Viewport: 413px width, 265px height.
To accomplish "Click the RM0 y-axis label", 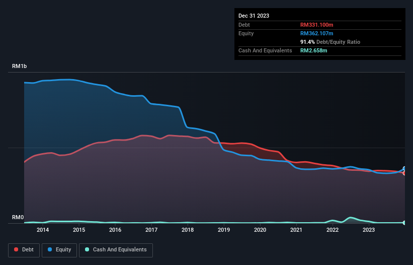I will [x=18, y=217].
